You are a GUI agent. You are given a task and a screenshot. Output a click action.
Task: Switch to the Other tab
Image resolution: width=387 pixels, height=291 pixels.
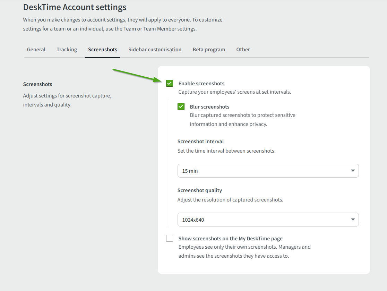click(x=243, y=50)
